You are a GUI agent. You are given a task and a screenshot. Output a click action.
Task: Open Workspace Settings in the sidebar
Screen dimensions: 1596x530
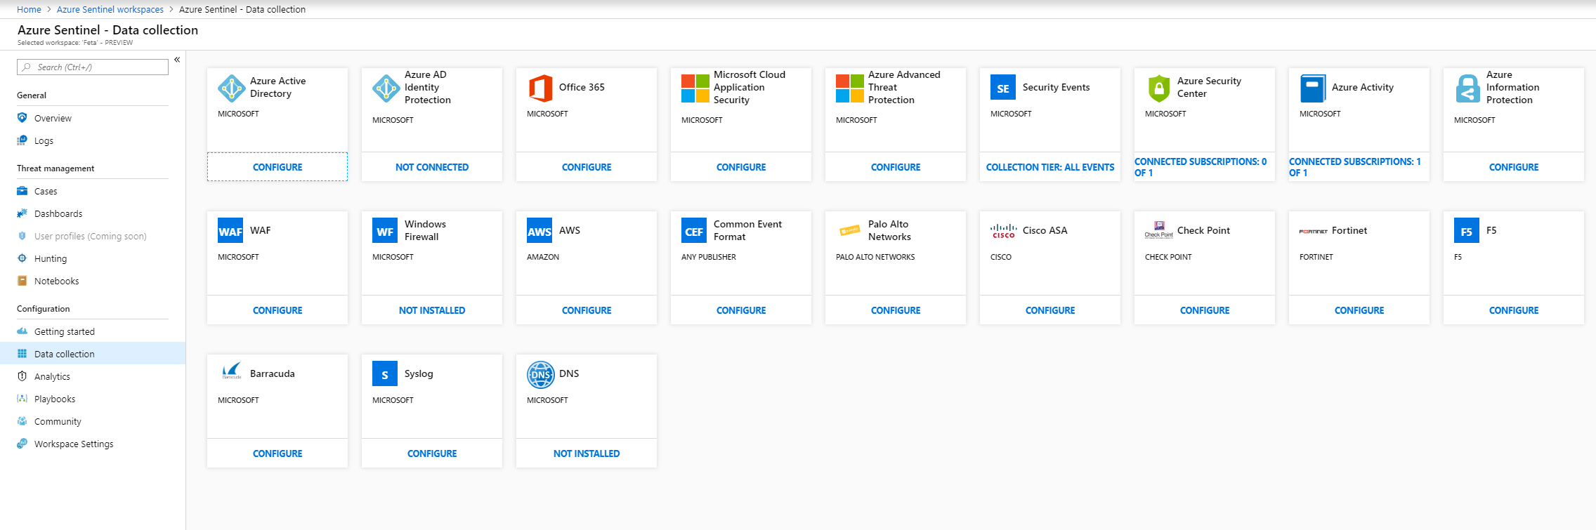click(x=74, y=444)
